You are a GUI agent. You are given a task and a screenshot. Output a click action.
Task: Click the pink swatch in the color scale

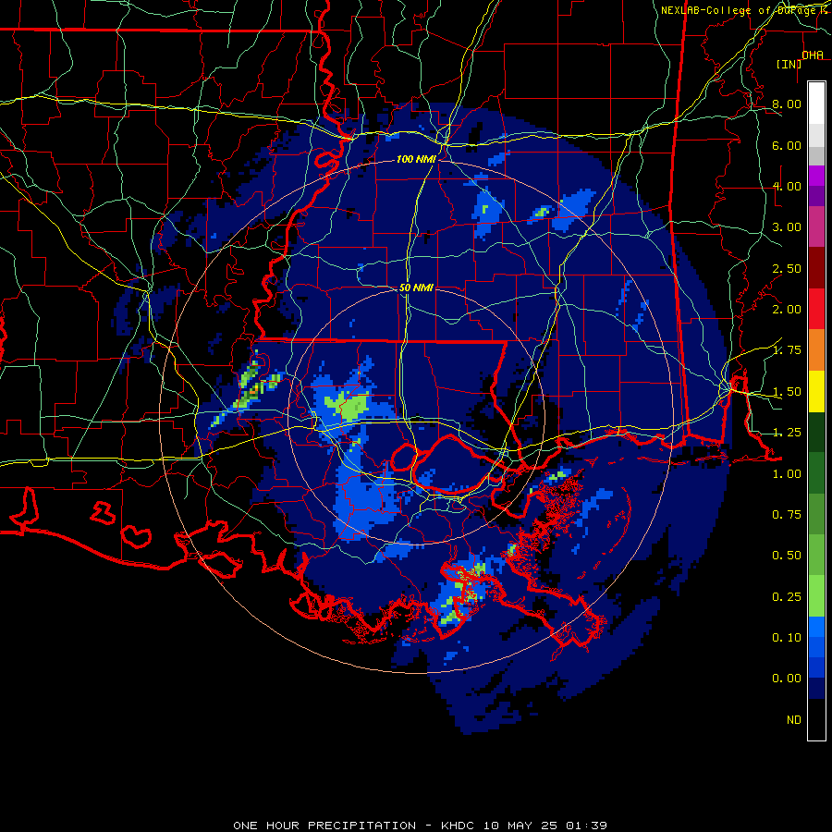816,226
